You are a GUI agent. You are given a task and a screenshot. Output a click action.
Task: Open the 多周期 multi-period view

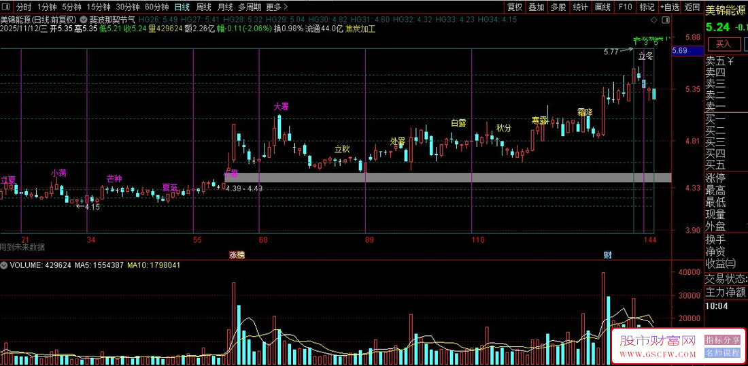pos(250,7)
